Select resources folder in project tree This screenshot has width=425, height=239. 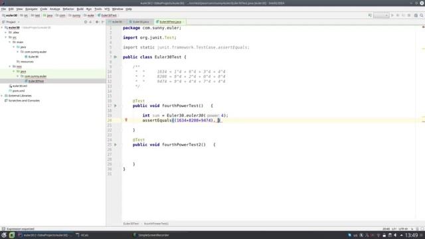tap(25, 62)
